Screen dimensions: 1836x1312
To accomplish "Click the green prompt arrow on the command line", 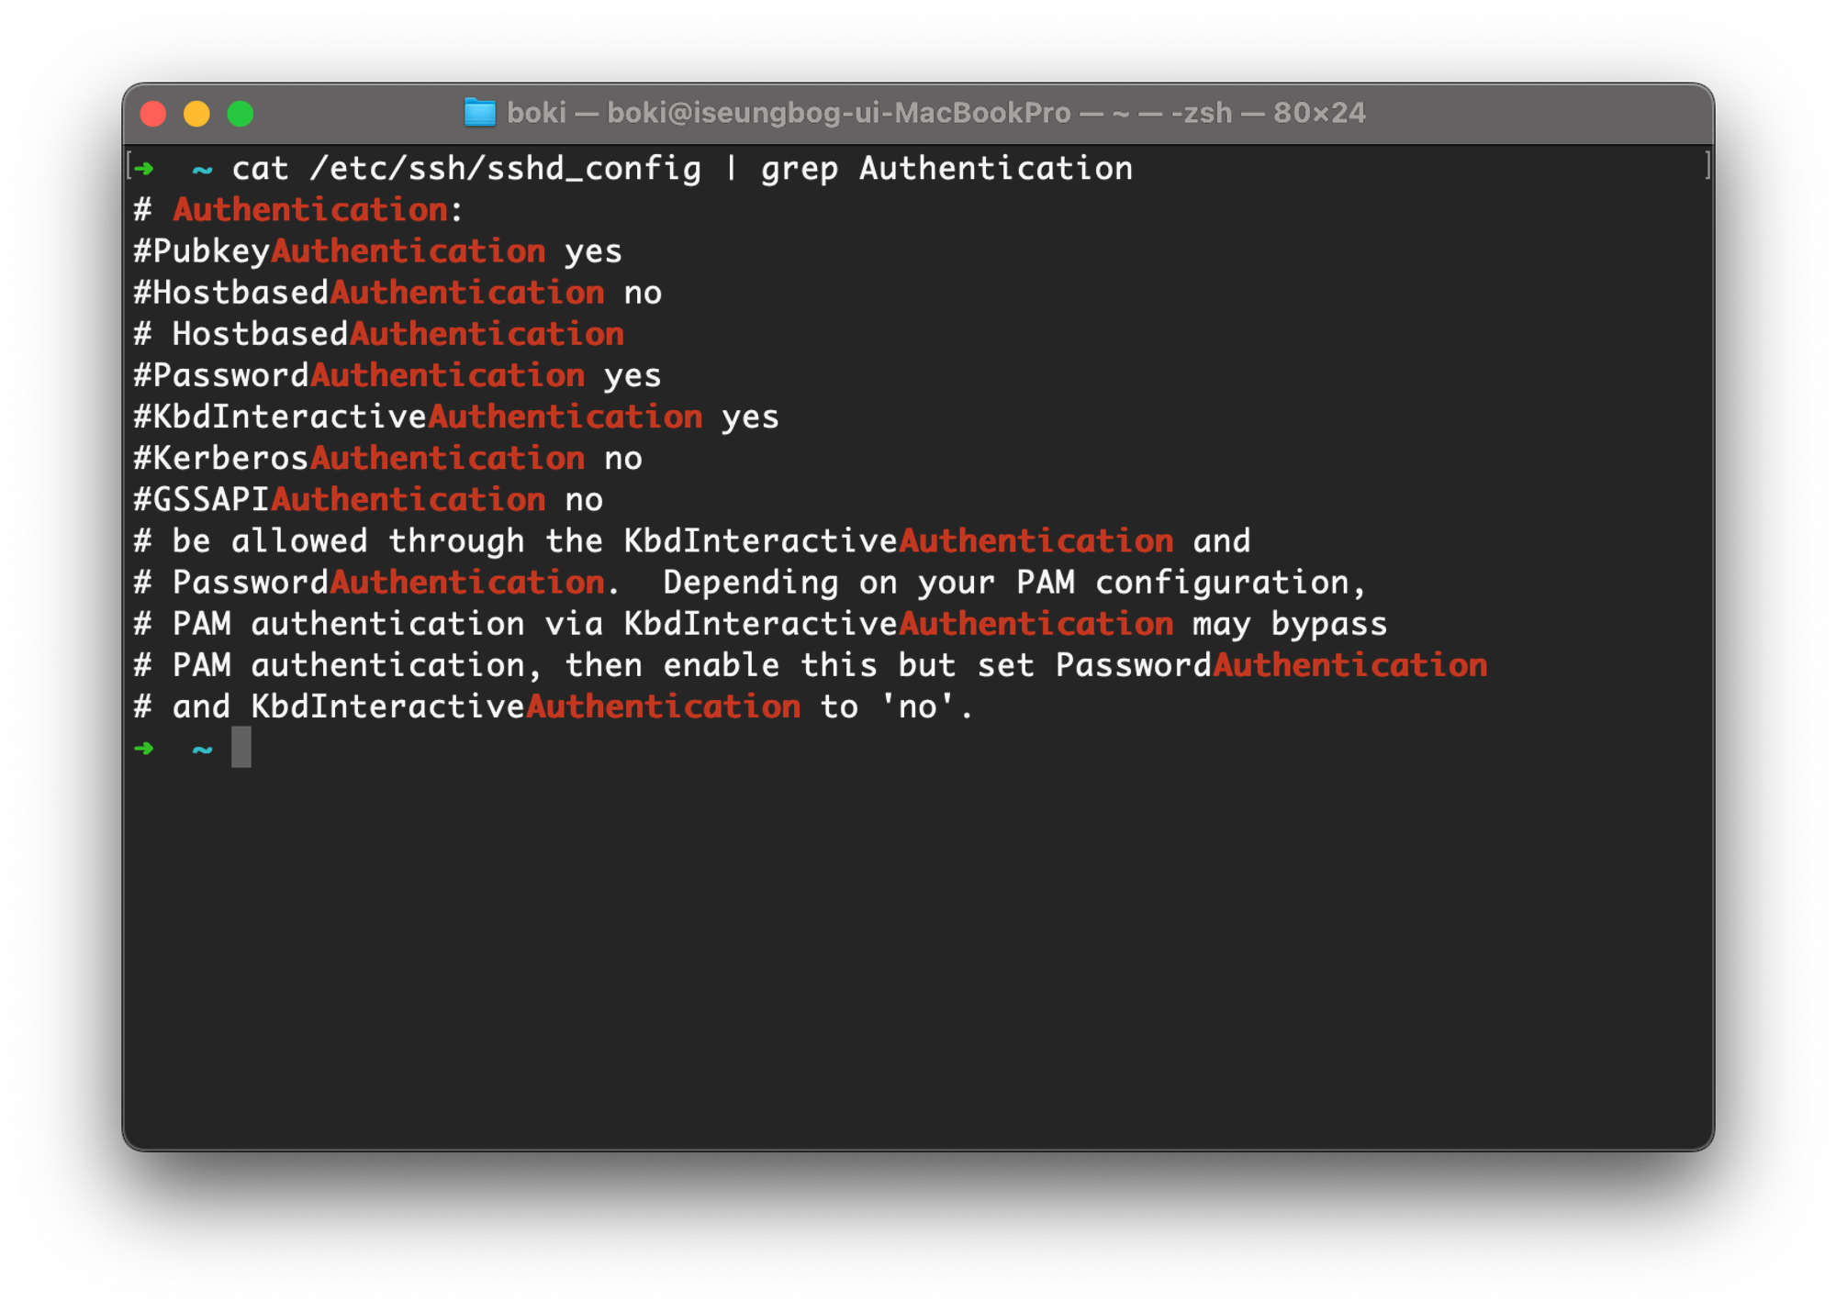I will (x=144, y=169).
